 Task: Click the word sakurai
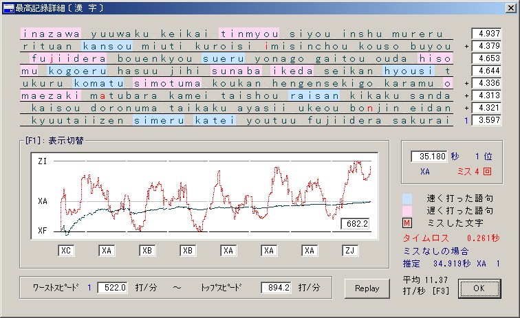(421, 120)
